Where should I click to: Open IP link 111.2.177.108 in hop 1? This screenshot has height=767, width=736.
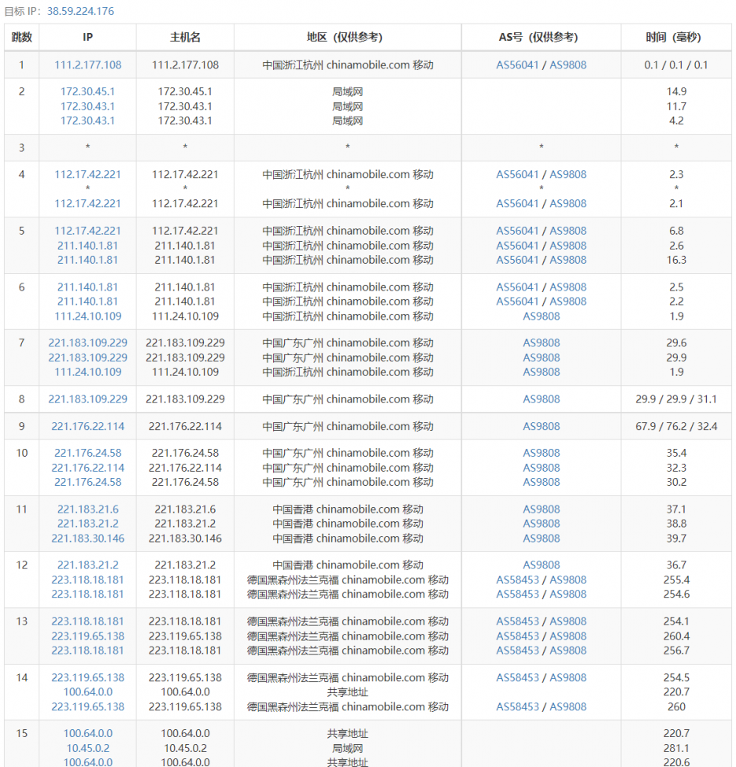point(88,65)
